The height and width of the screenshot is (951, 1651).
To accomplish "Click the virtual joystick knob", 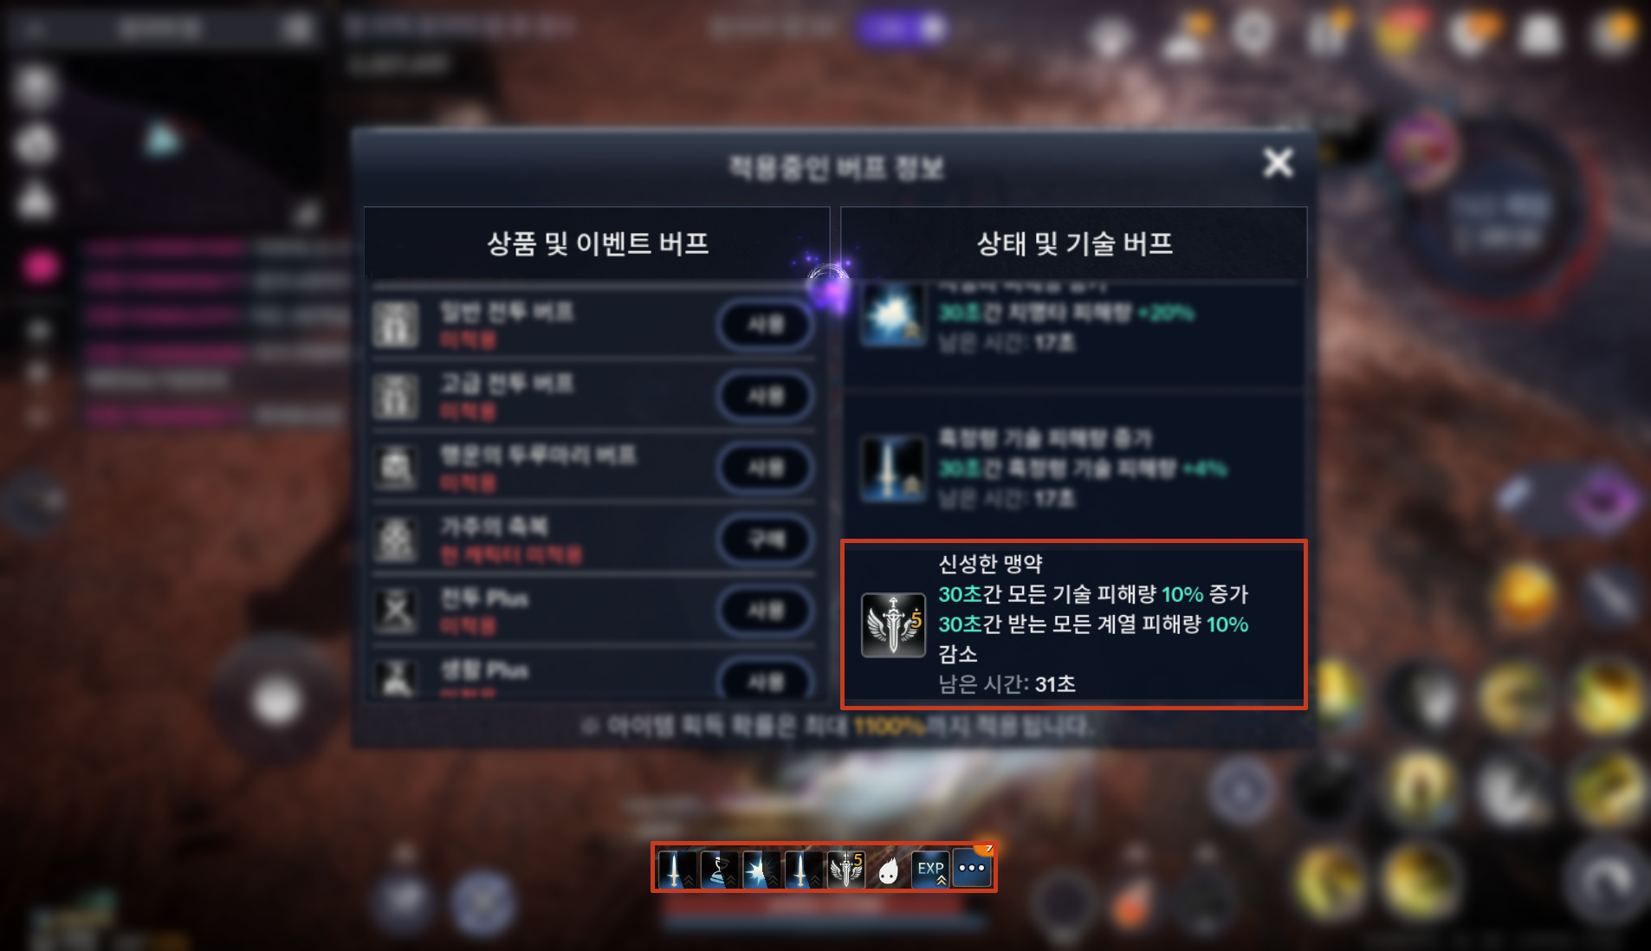I will coord(276,700).
